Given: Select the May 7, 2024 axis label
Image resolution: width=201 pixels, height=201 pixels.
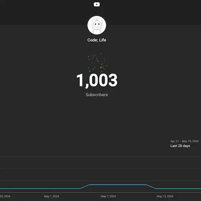Looking at the screenshot, I should [x=108, y=196].
